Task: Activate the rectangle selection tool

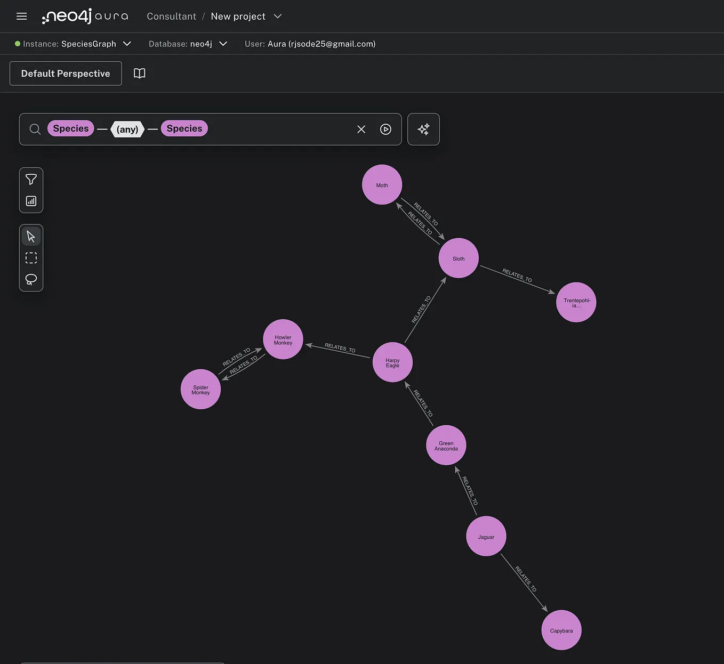Action: (x=31, y=257)
